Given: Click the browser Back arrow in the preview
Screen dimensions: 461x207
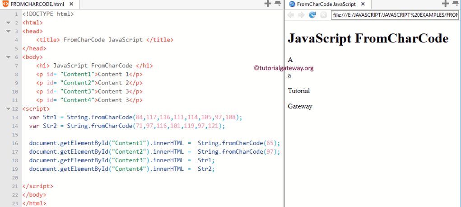Looking at the screenshot, I should click(291, 15).
